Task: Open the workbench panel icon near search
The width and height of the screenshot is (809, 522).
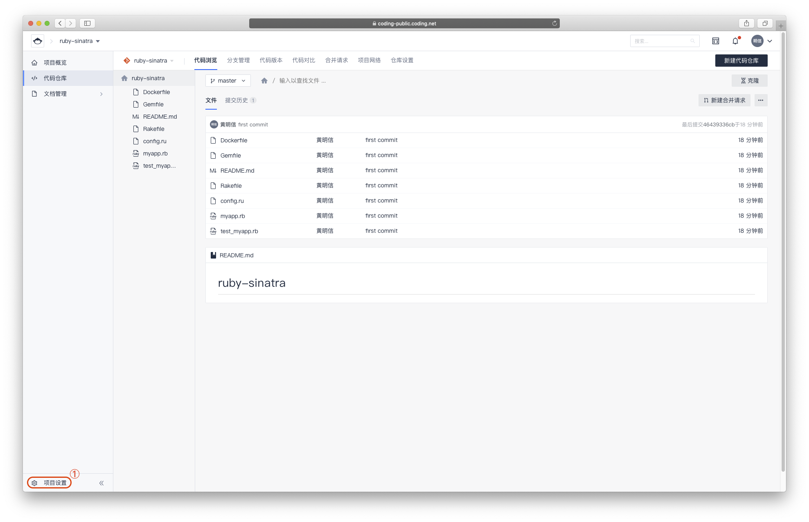Action: click(716, 41)
